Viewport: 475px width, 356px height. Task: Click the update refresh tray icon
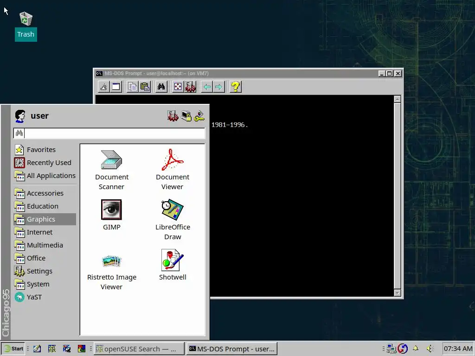coord(403,349)
